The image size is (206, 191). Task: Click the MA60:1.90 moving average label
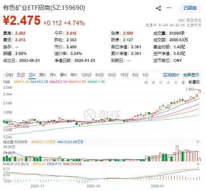coord(96,82)
